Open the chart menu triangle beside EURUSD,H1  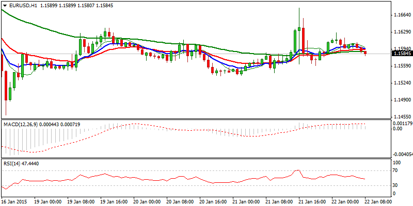click(5, 6)
